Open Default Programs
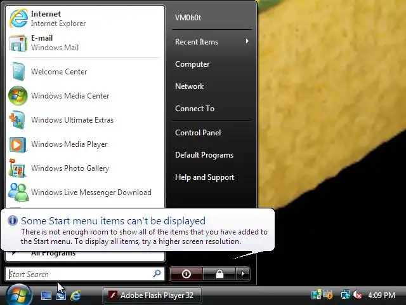The image size is (406, 305). (x=212, y=155)
